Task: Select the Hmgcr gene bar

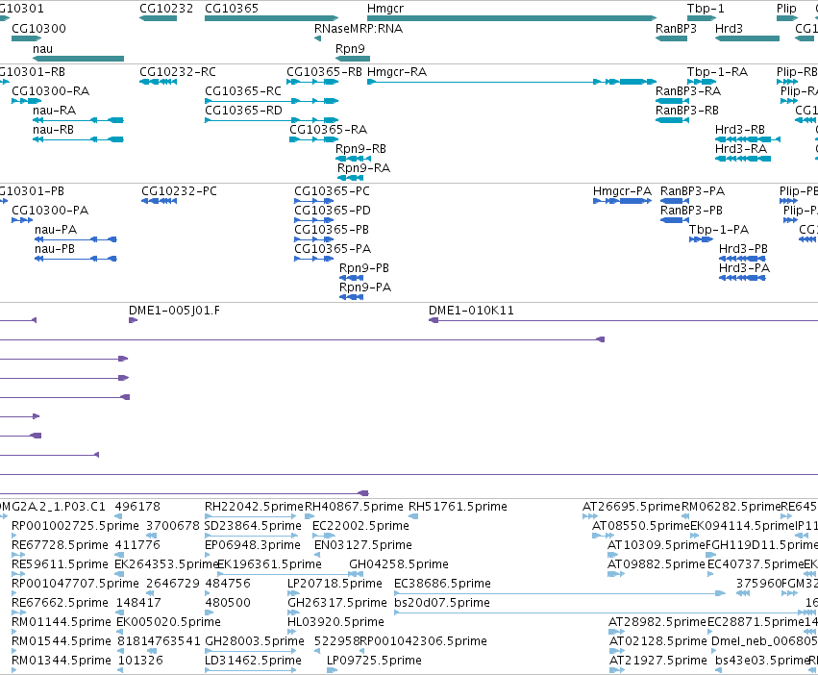Action: (x=511, y=18)
